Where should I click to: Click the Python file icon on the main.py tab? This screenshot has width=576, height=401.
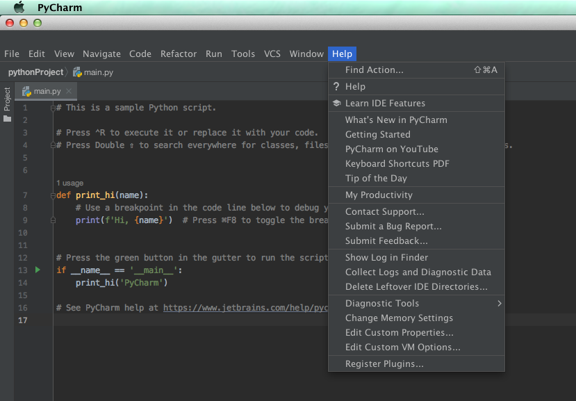pyautogui.click(x=26, y=91)
